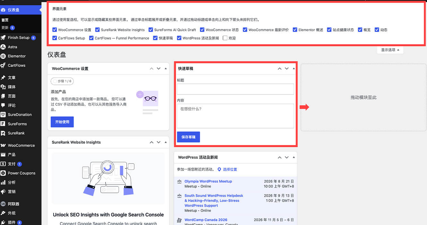Image resolution: width=427 pixels, height=225 pixels.
Task: Toggle SureForms AI Quick Draft checkbox
Action: click(x=151, y=30)
